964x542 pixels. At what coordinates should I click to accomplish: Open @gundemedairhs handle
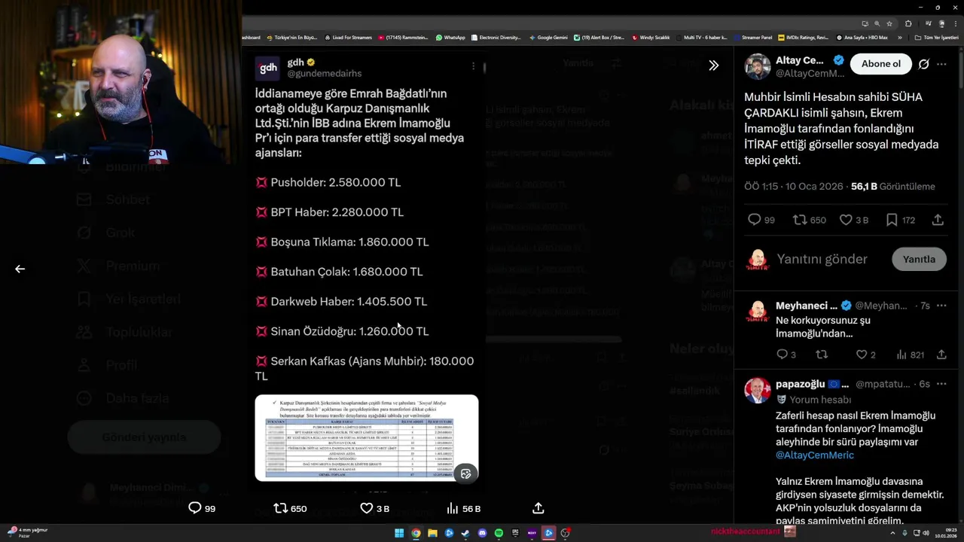(325, 74)
